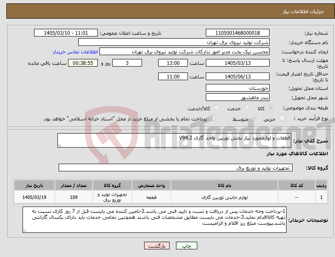Click the واحد شمارش column header
335x257 pixels.
click(x=151, y=185)
